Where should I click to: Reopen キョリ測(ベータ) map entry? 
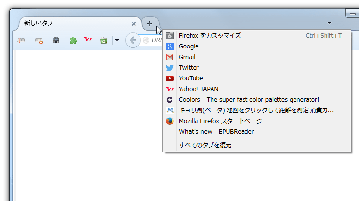(257, 110)
